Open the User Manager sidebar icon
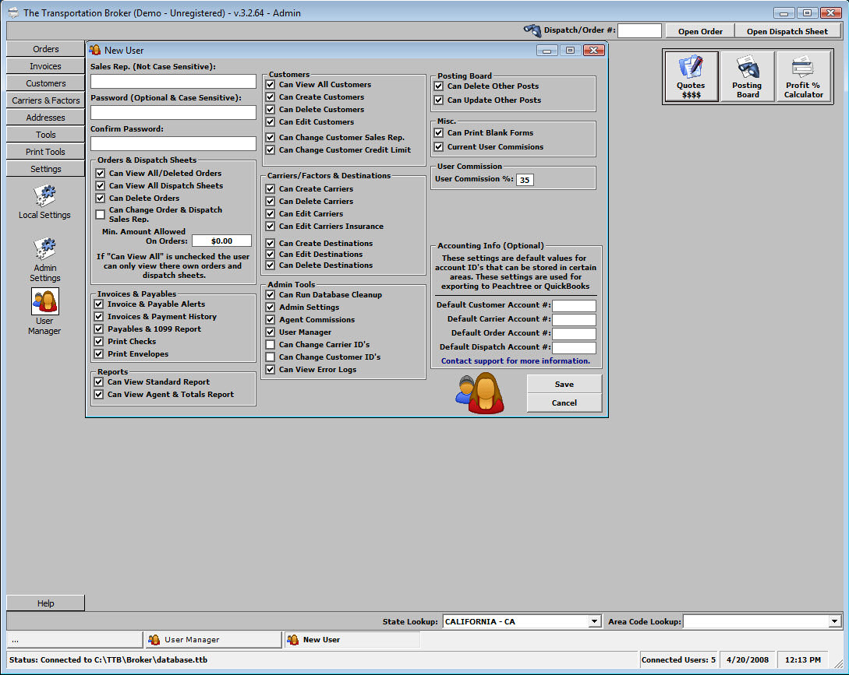Image resolution: width=849 pixels, height=675 pixels. (x=45, y=301)
